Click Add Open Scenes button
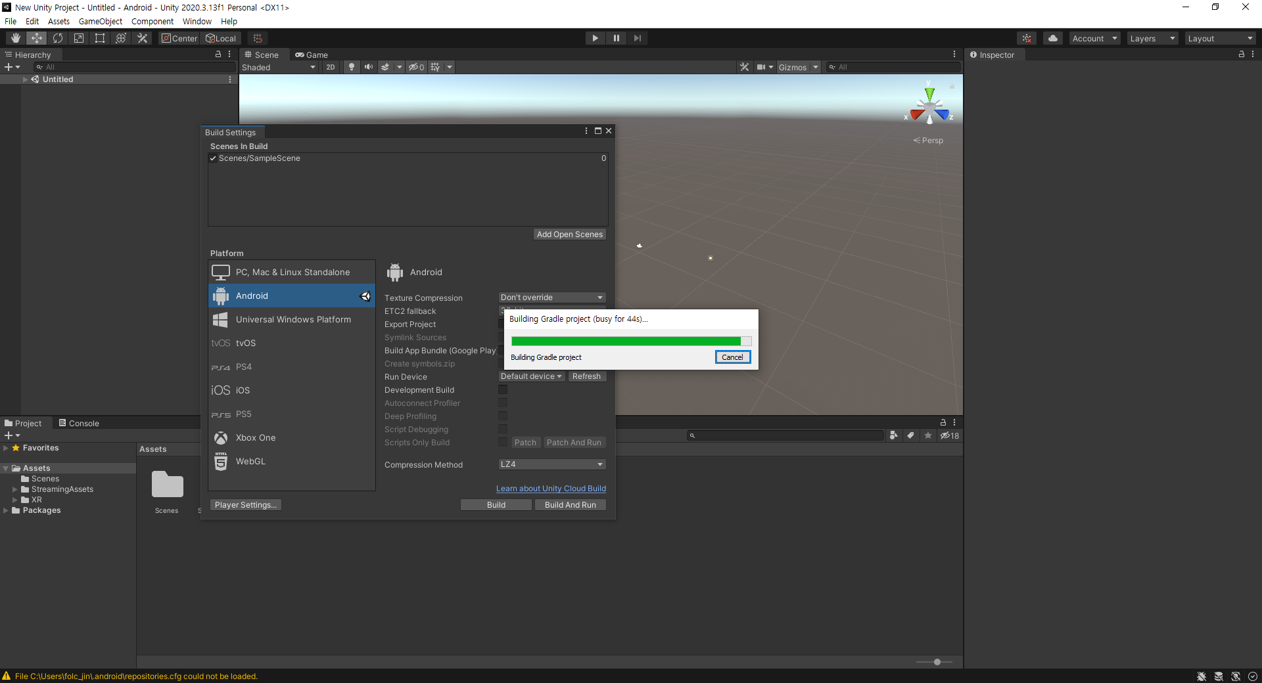1262x683 pixels. point(570,234)
